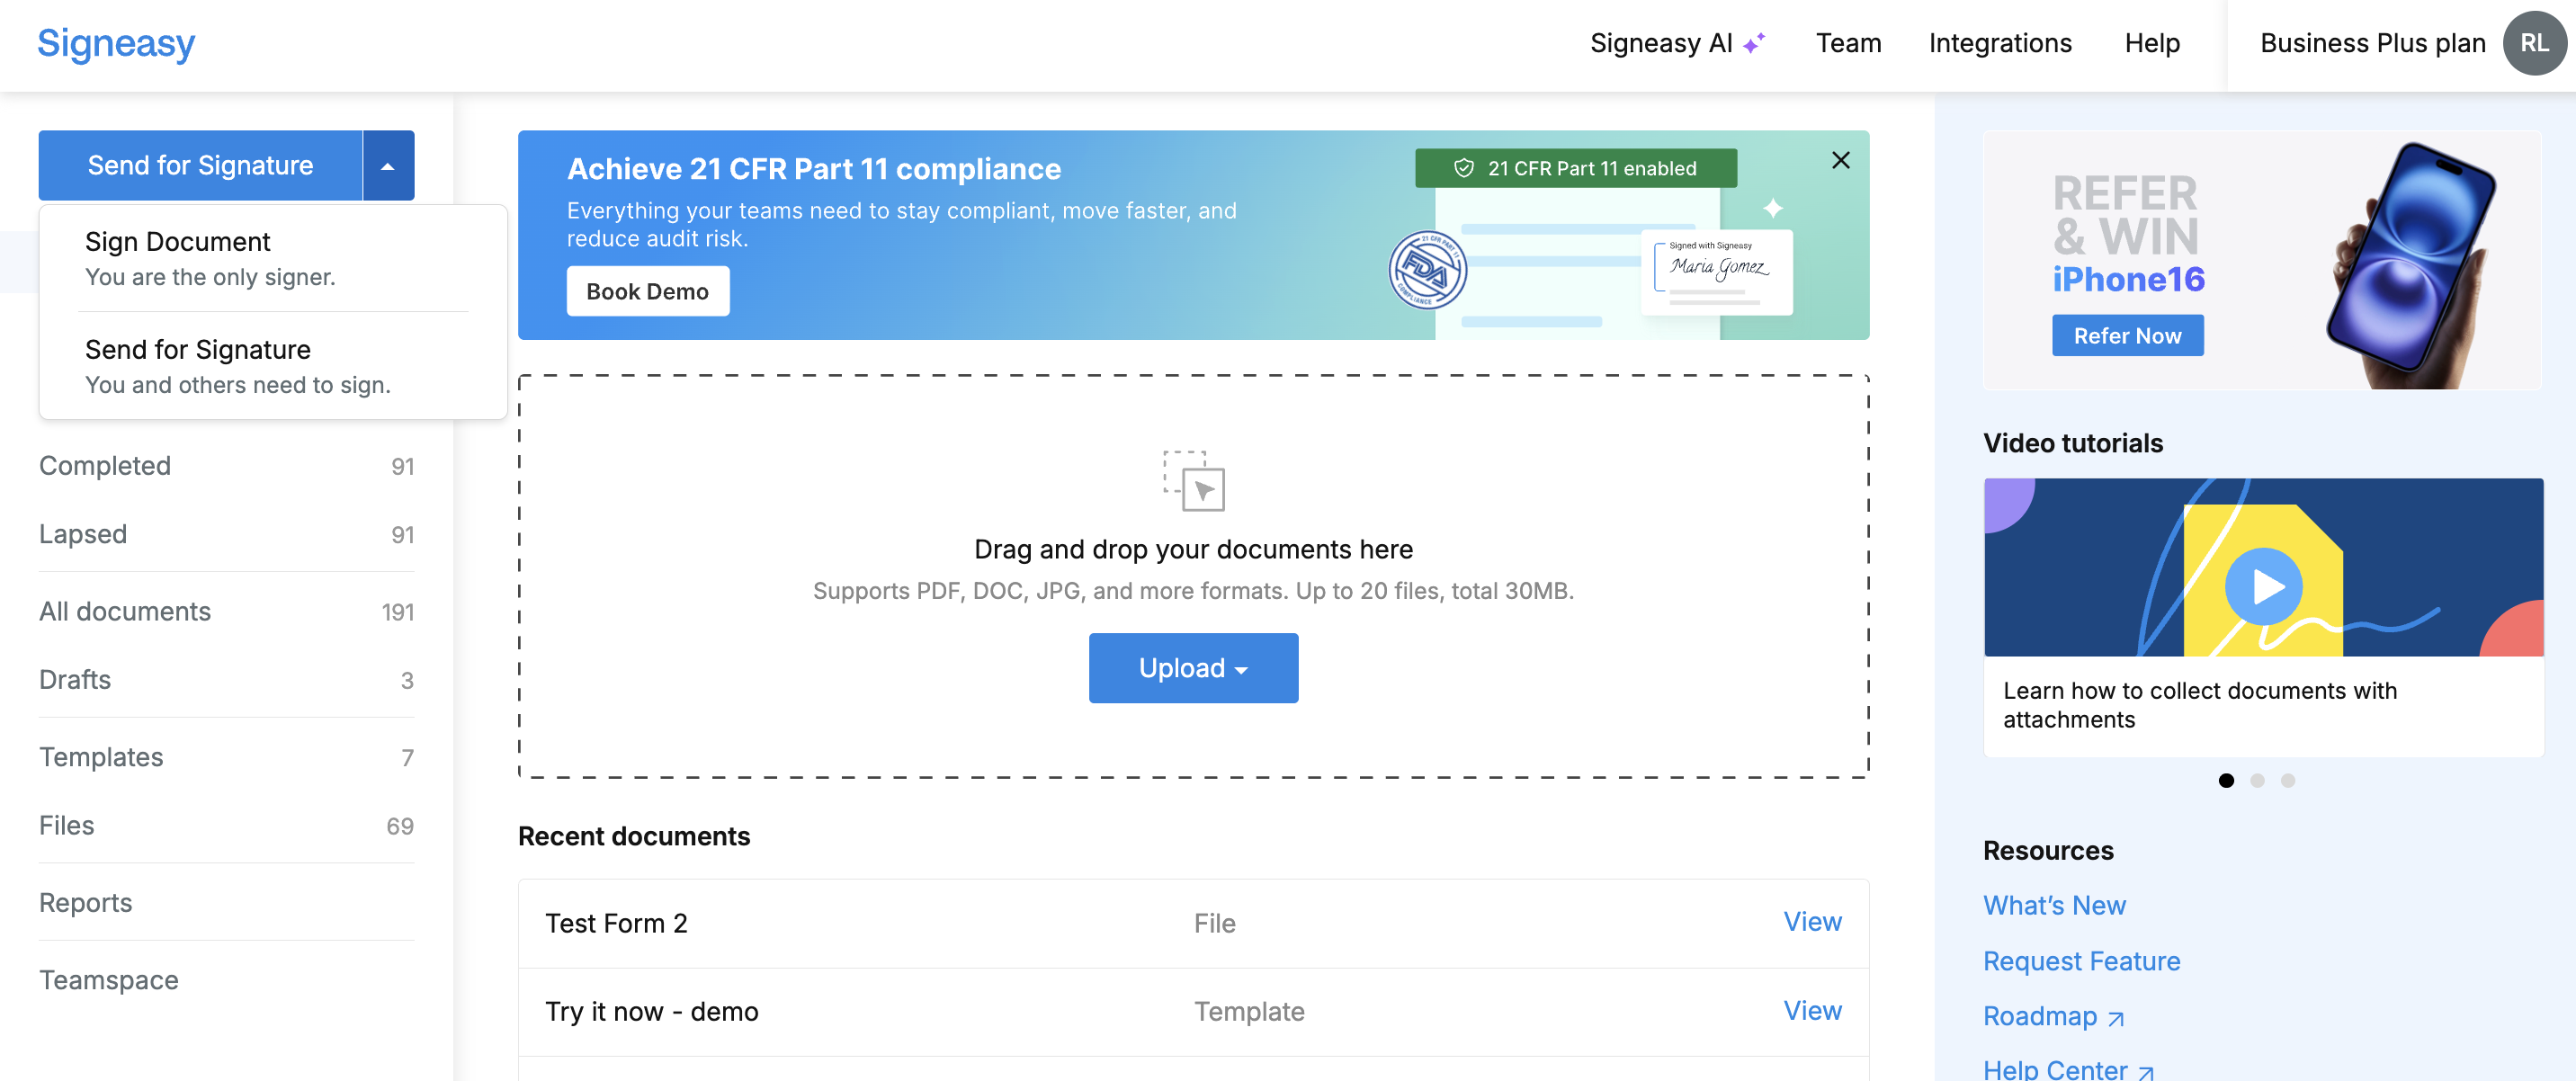Select the first video carousel dot

2226,781
